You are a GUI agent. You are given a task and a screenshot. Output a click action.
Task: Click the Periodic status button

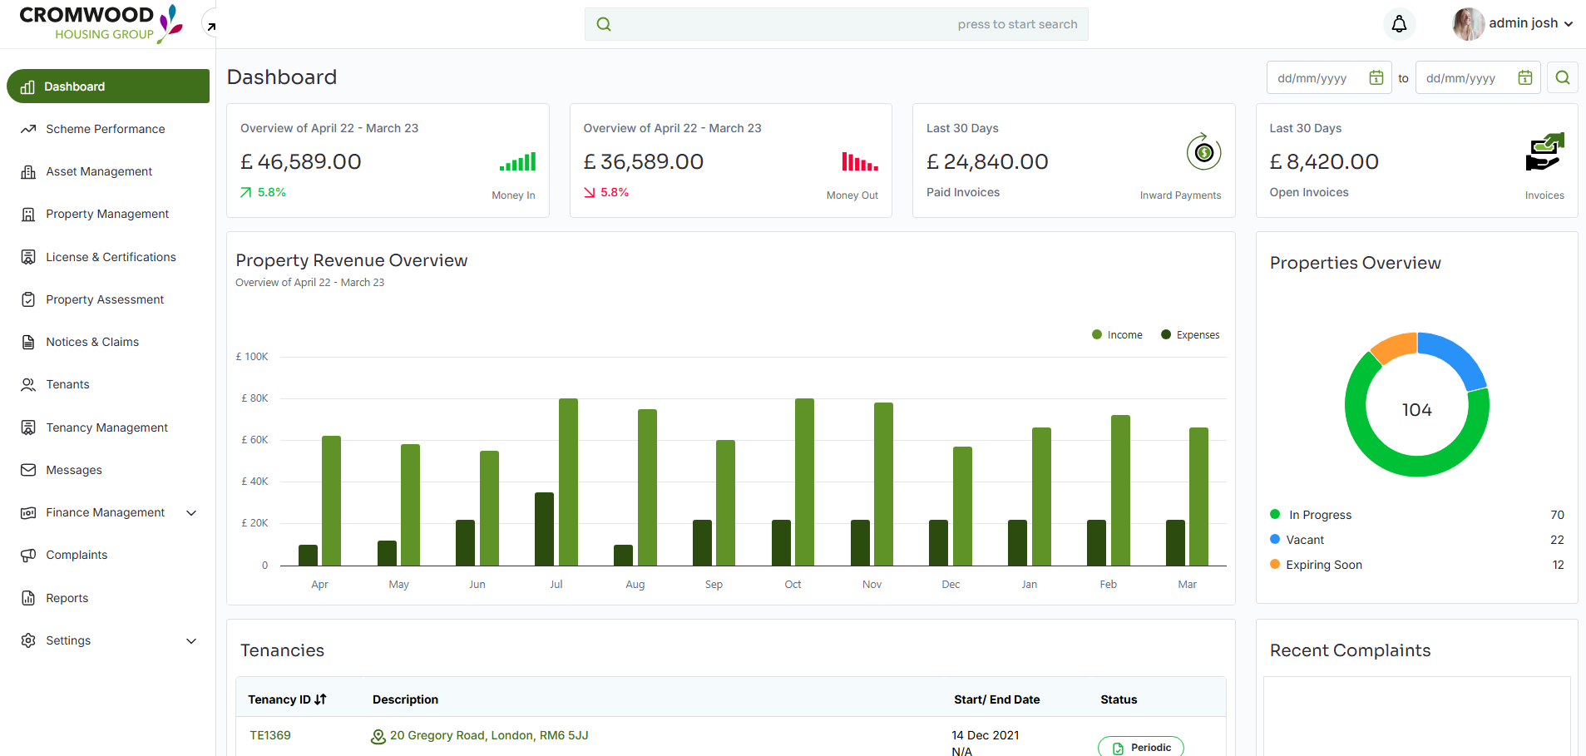tap(1140, 747)
